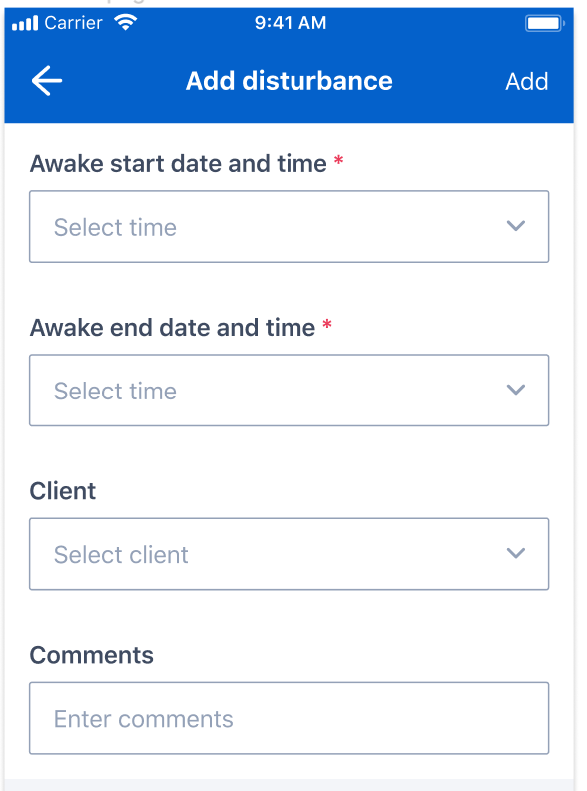This screenshot has width=587, height=791.
Task: Click the chevron in Awake start field
Action: 516,225
